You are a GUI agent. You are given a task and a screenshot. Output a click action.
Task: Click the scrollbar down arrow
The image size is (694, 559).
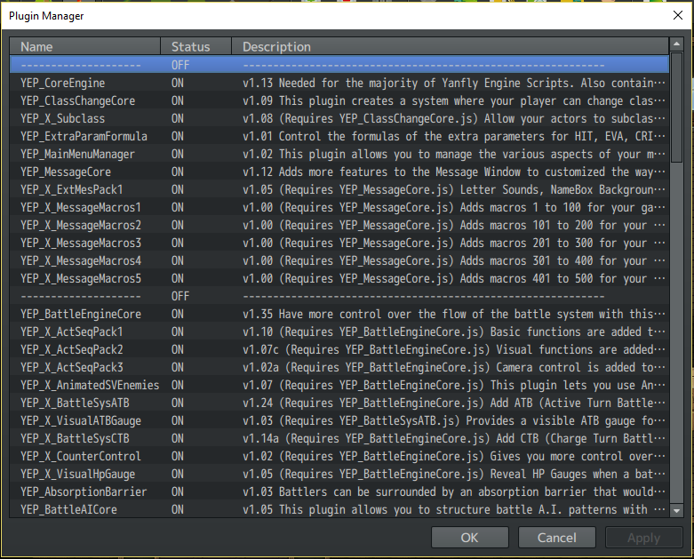point(676,510)
